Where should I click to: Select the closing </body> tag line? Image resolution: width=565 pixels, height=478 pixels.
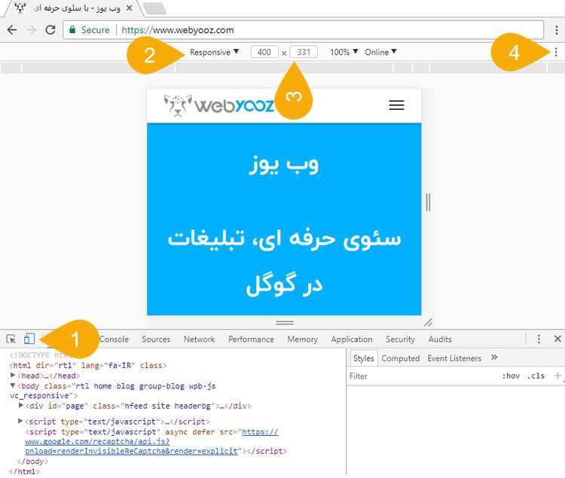coord(32,461)
